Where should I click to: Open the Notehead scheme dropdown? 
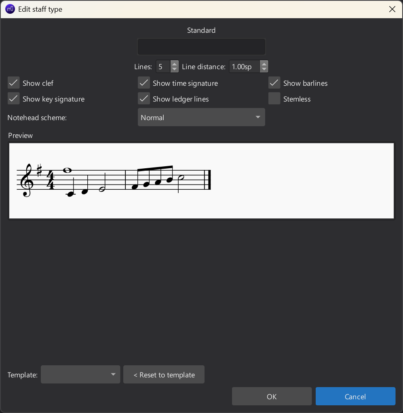pyautogui.click(x=201, y=117)
